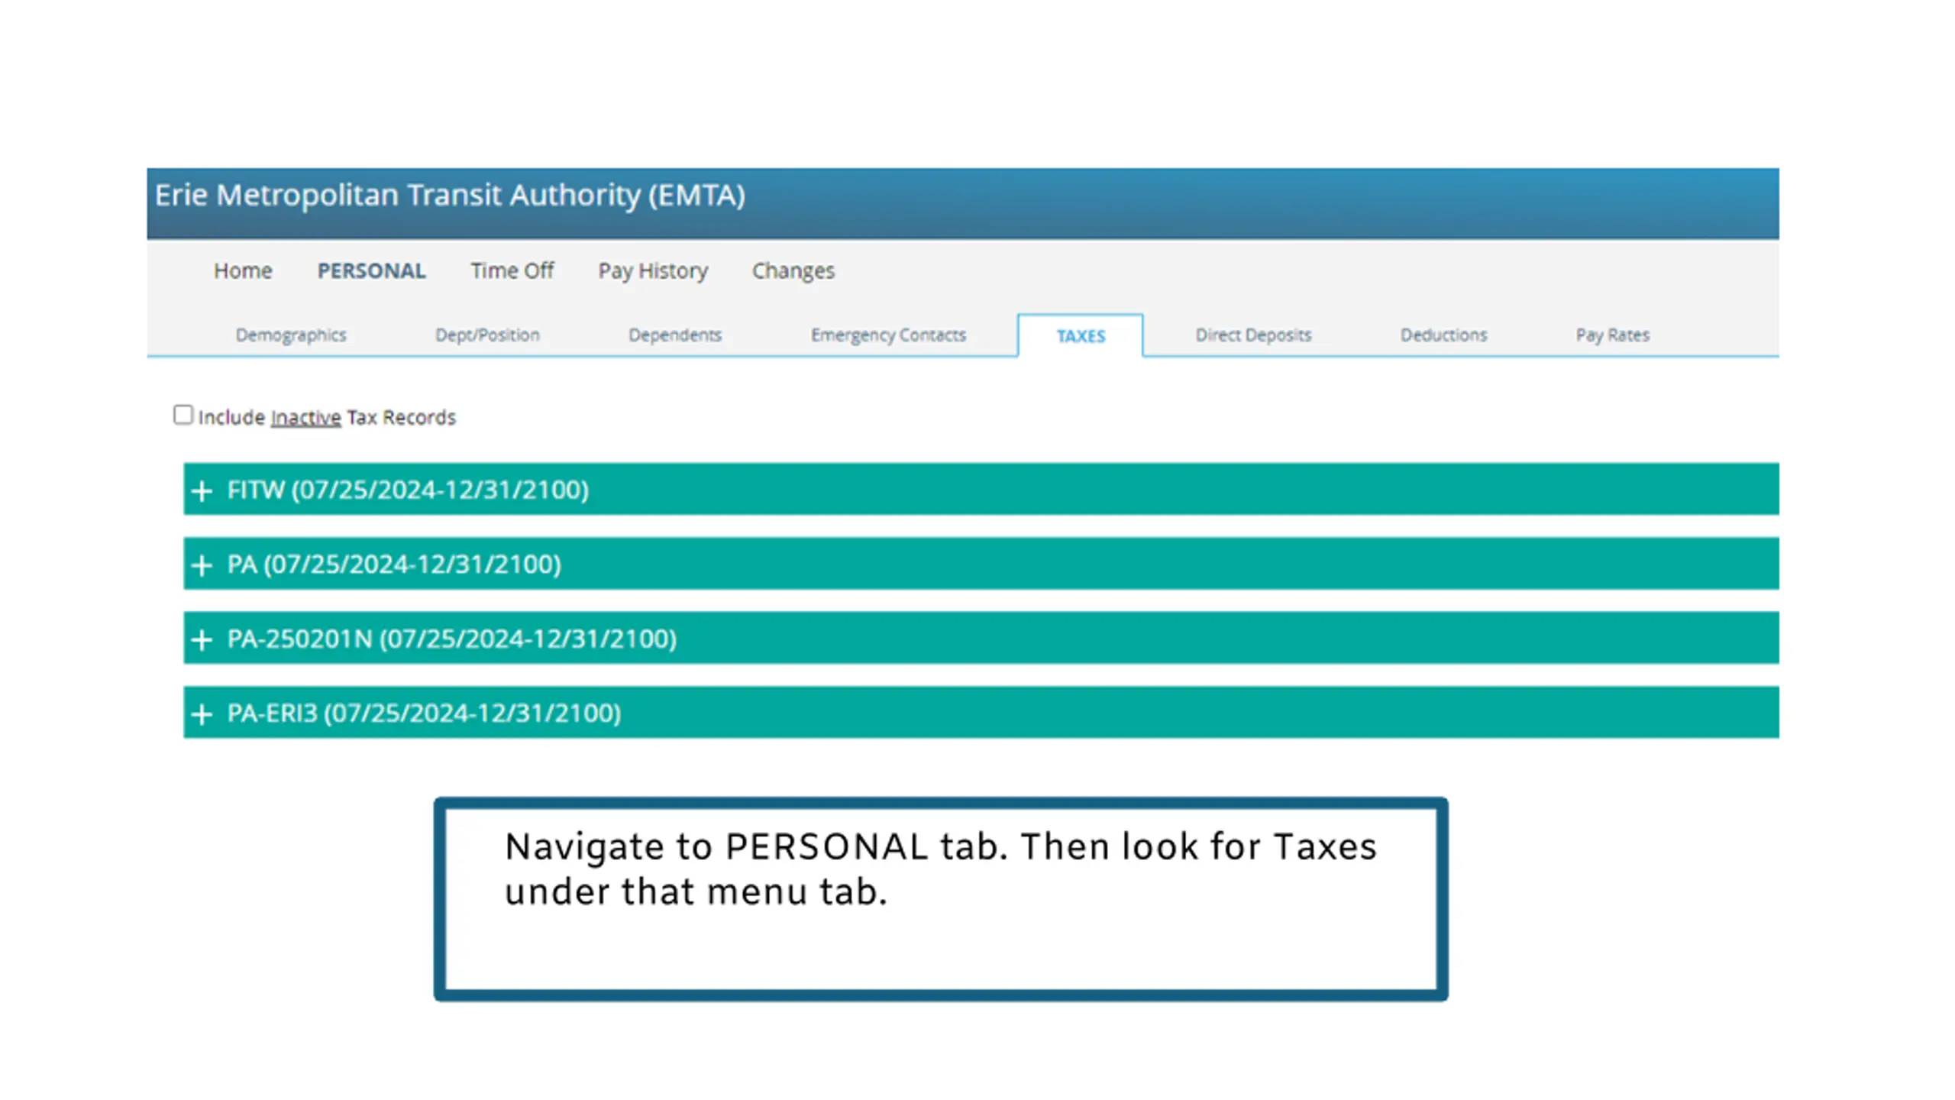Click the underlined Inactive link
The image size is (1955, 1100).
[305, 417]
